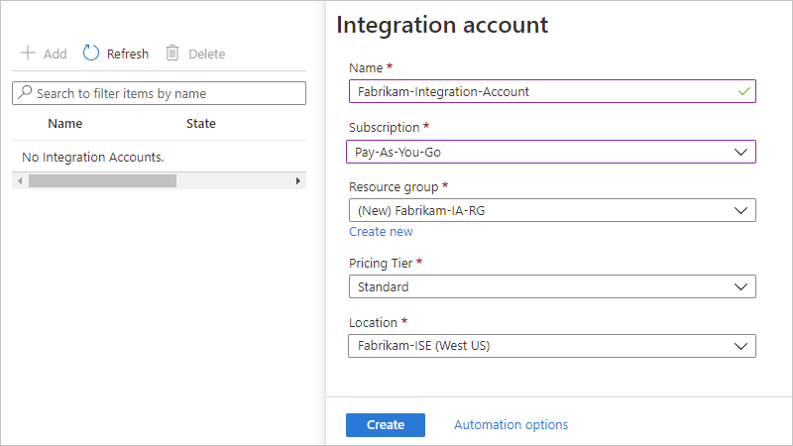793x446 pixels.
Task: Open the Subscription dropdown chevron
Action: [x=740, y=153]
